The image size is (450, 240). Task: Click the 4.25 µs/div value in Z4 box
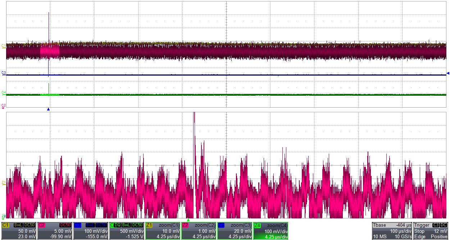[x=276, y=236]
